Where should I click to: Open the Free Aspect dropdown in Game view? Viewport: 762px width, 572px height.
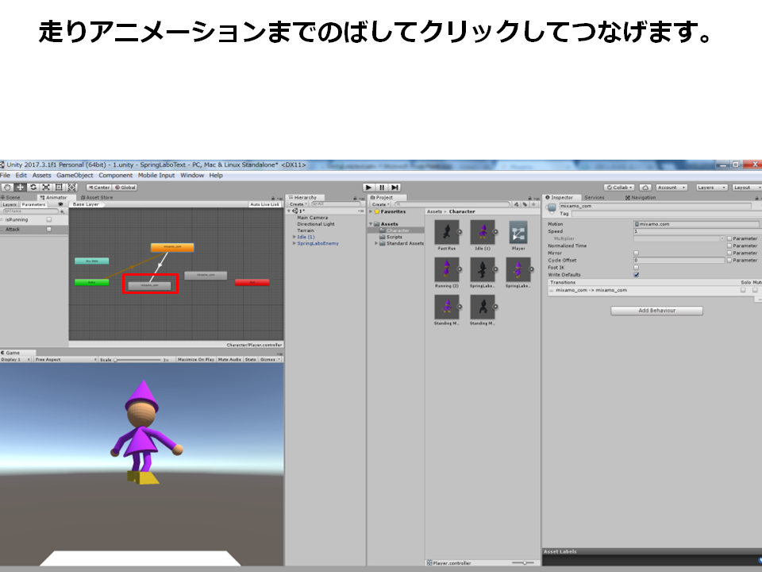pyautogui.click(x=66, y=359)
